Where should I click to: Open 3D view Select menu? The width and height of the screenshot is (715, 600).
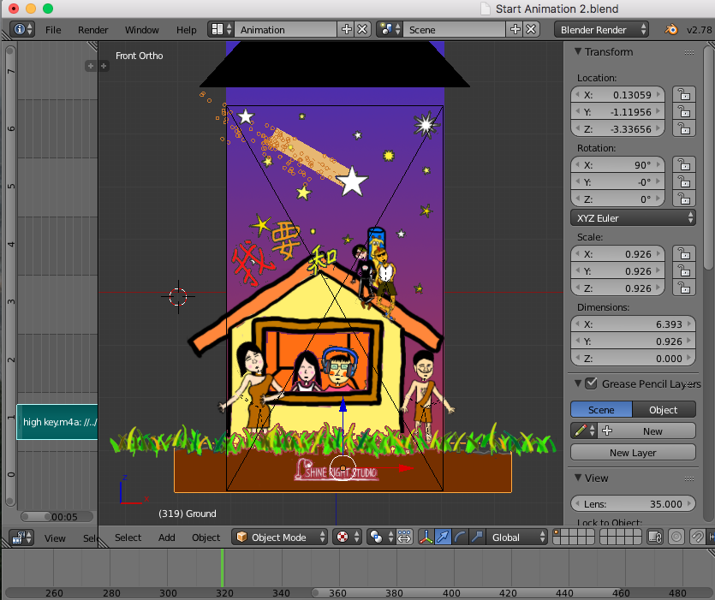coord(128,537)
